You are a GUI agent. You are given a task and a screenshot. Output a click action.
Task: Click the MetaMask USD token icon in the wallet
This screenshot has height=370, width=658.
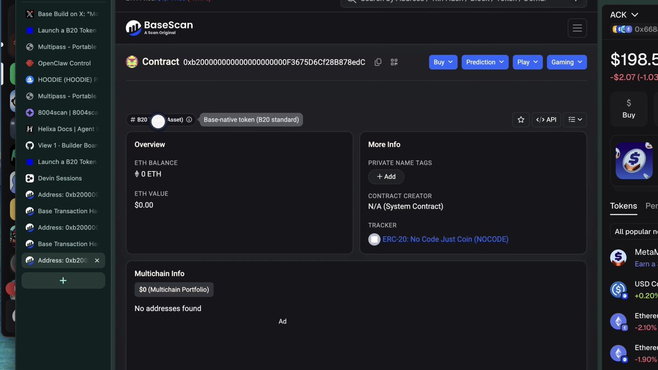point(619,258)
